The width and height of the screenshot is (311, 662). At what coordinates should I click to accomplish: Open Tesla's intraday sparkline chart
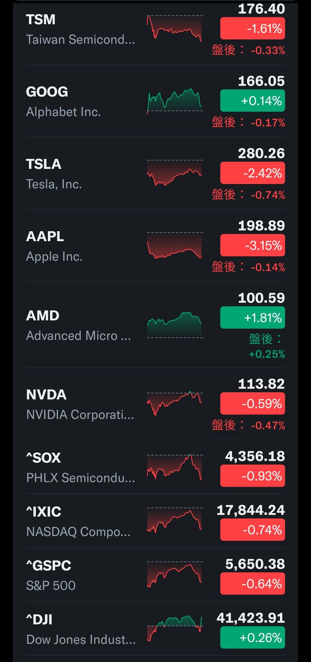175,173
